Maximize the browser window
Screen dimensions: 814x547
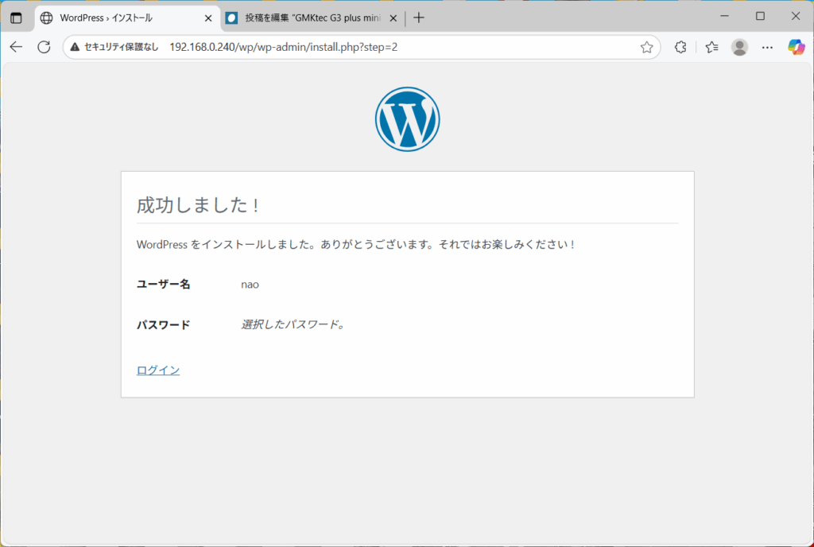click(760, 16)
